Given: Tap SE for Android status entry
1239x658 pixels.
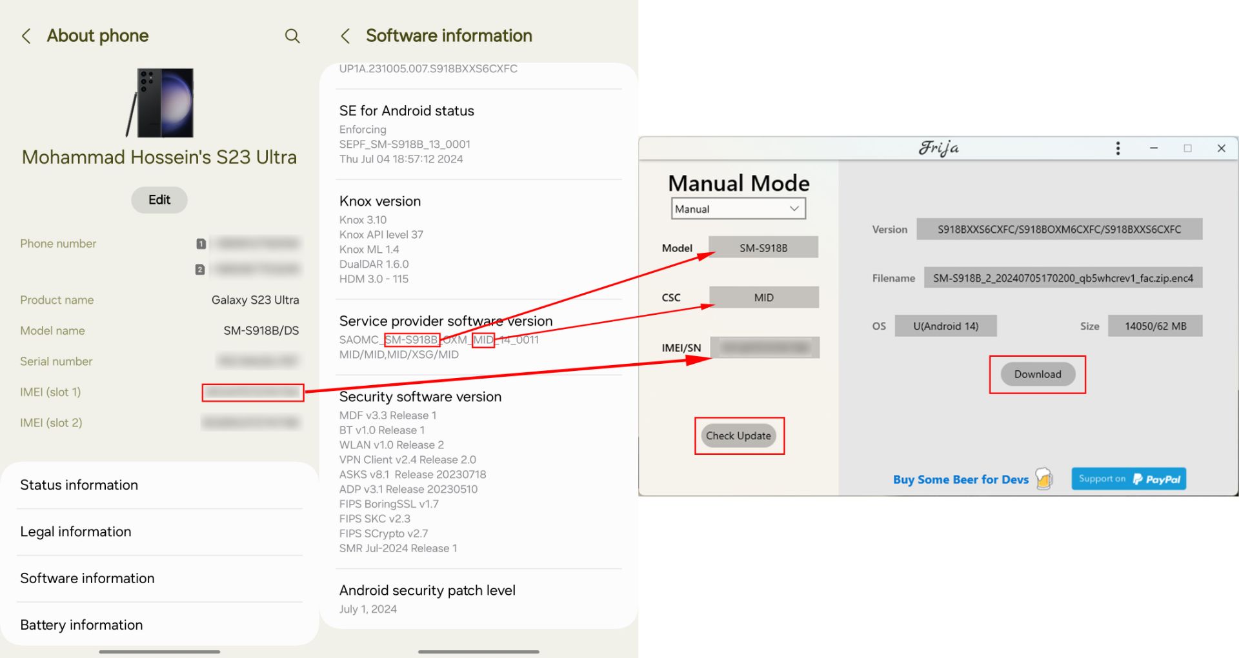Looking at the screenshot, I should pyautogui.click(x=478, y=134).
